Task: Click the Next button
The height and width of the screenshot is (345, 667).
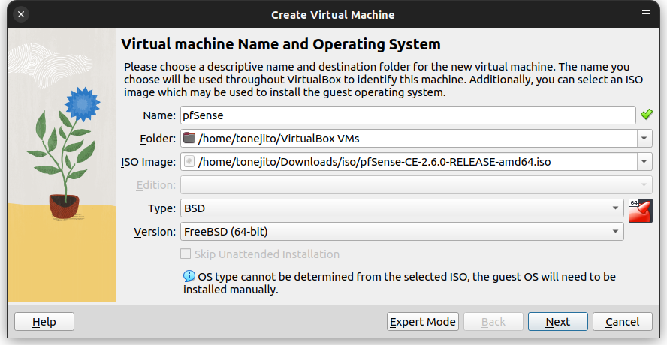Action: 557,322
